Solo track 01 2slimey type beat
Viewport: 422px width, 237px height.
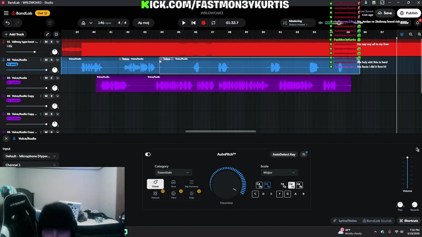51,42
